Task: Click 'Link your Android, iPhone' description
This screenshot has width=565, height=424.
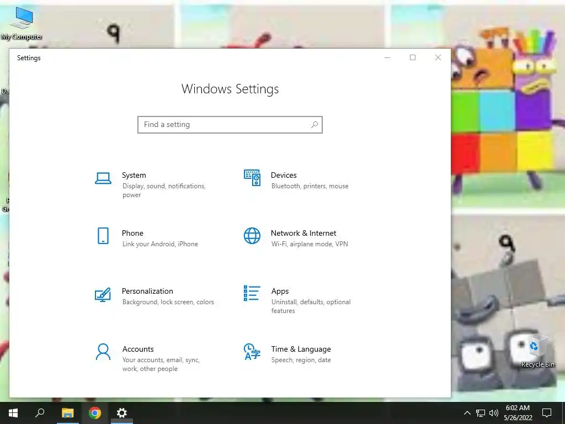Action: pyautogui.click(x=160, y=244)
